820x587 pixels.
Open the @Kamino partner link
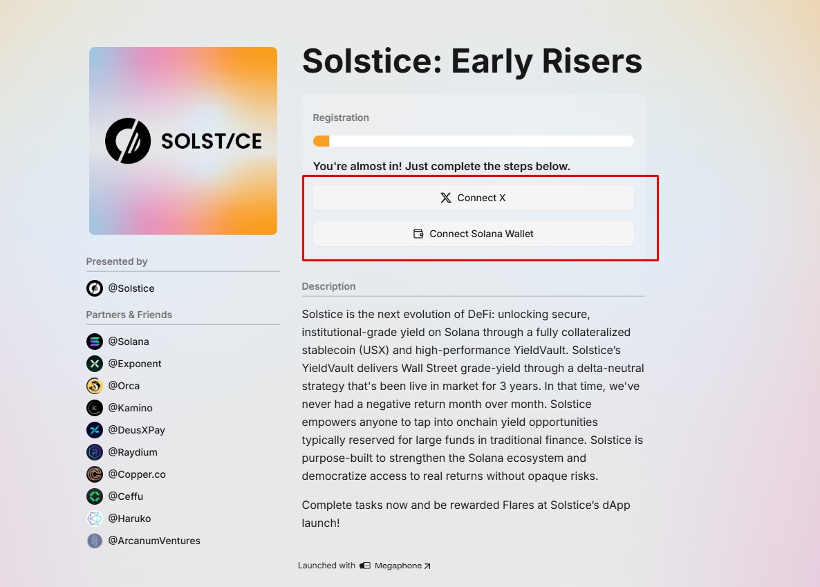(130, 408)
